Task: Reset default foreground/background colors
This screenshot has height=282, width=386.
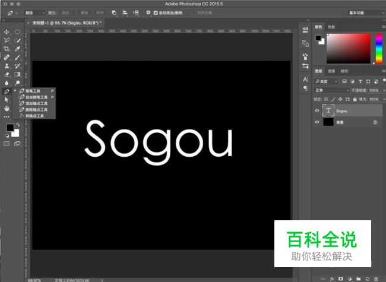Action: pyautogui.click(x=7, y=135)
